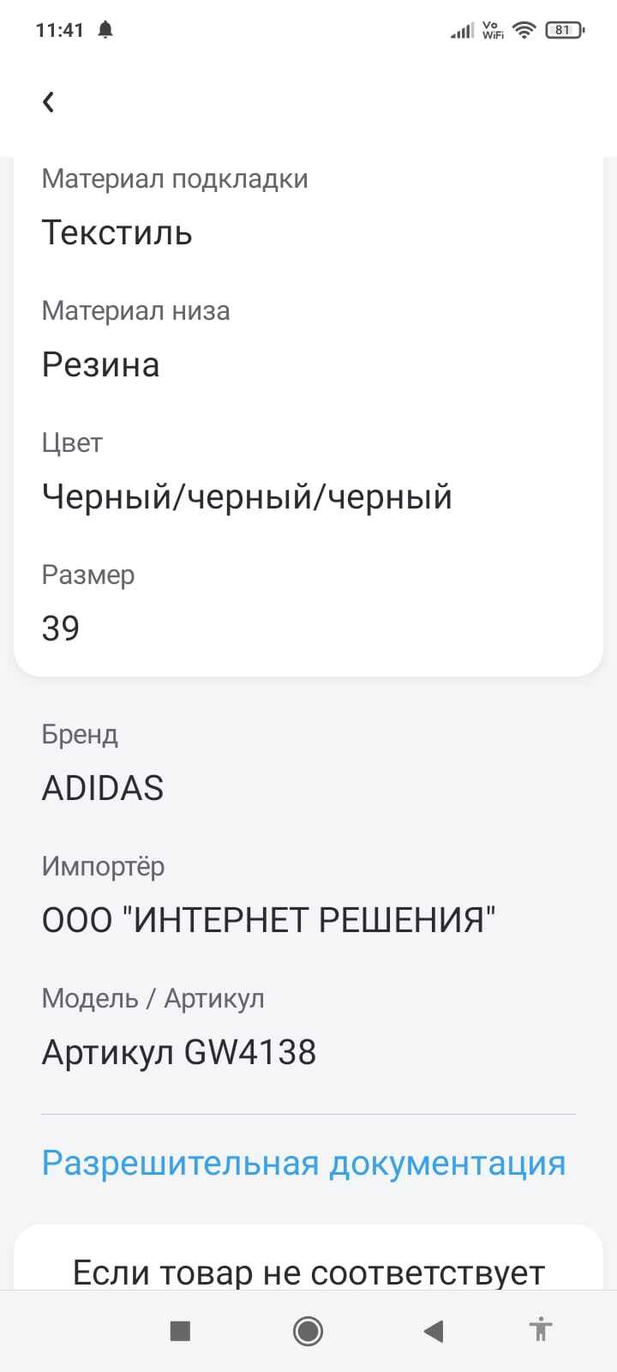
Task: Tap the Wi-Fi status icon
Action: point(523,30)
